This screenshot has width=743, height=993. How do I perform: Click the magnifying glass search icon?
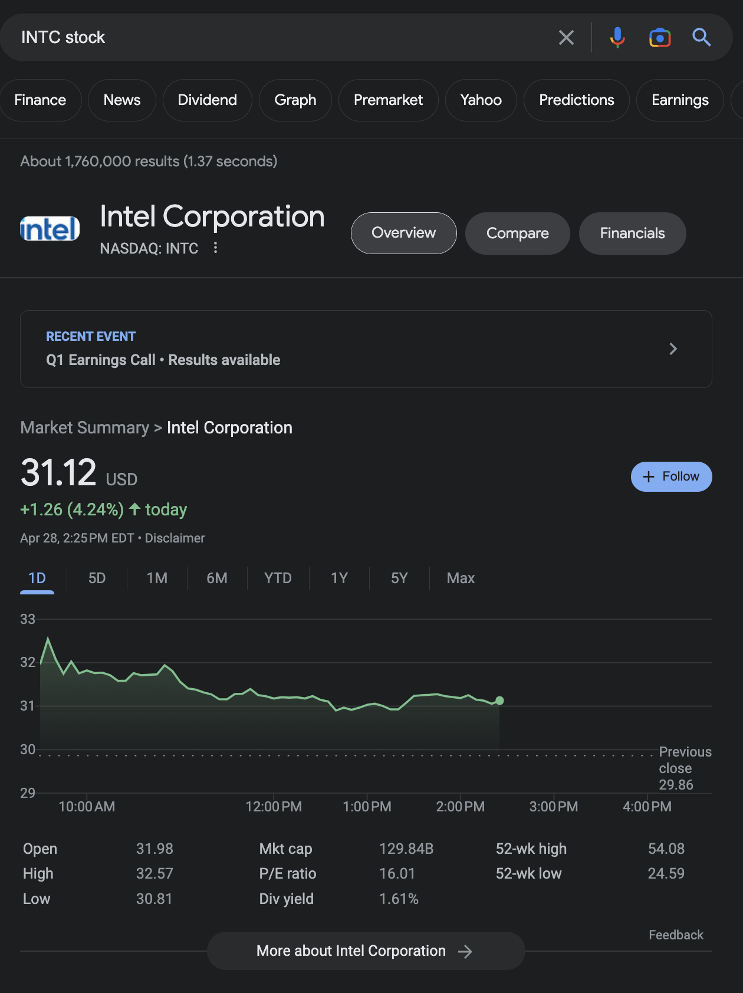[x=701, y=38]
